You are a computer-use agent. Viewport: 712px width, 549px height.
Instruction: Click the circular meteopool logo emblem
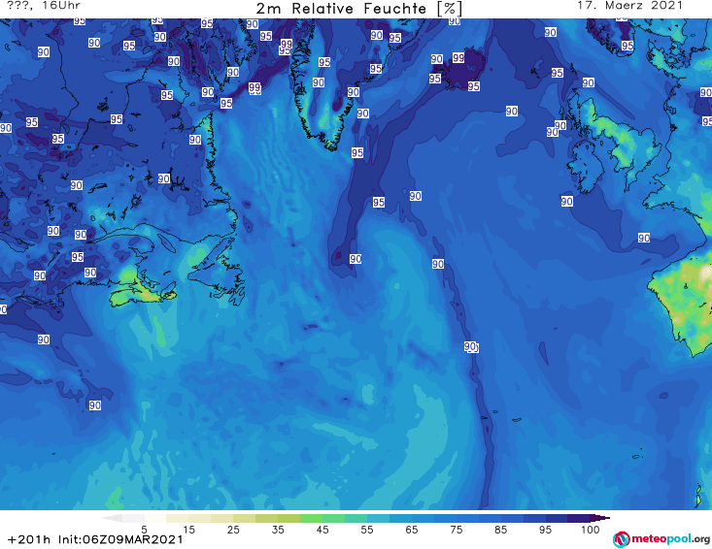[x=621, y=539]
